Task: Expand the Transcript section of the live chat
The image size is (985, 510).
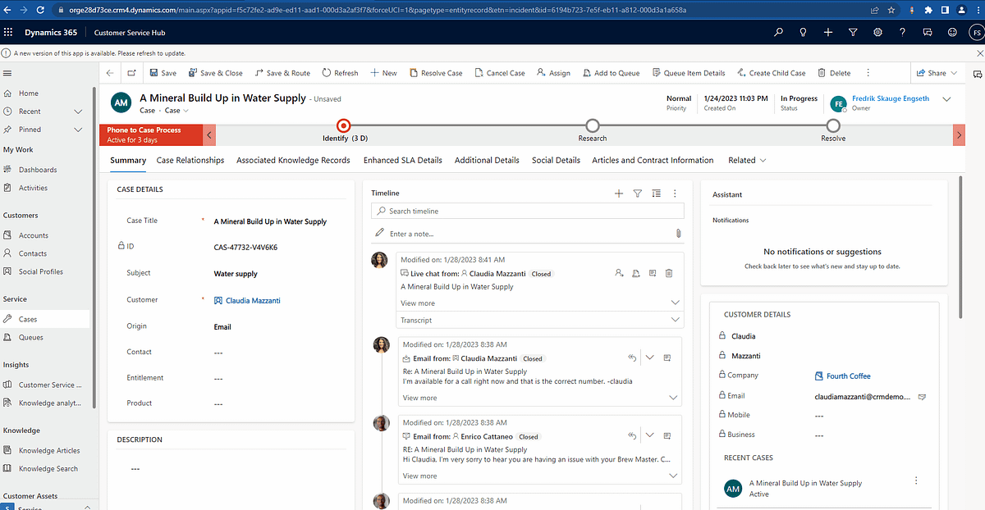Action: point(674,320)
